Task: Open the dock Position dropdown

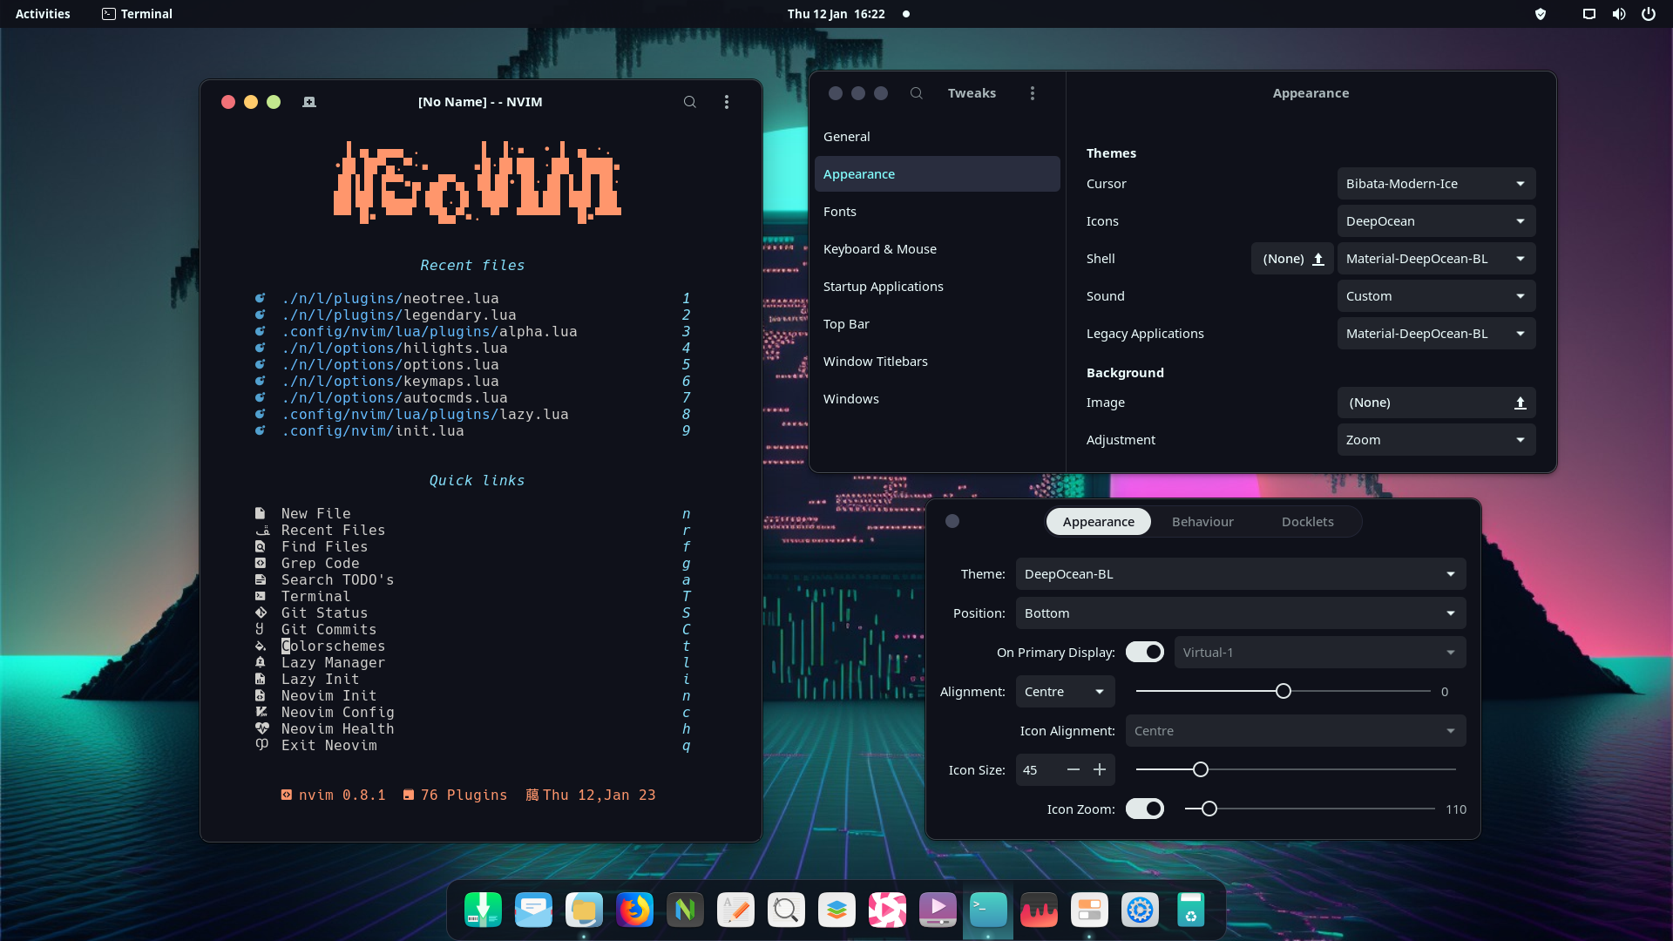Action: (x=1241, y=613)
